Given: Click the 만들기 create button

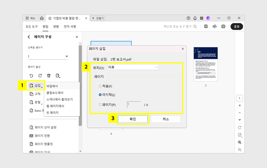Looking at the screenshot, I should tap(98, 18).
